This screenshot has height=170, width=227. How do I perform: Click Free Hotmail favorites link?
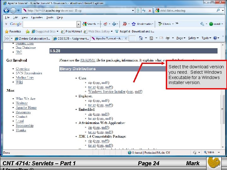[x=71, y=31]
